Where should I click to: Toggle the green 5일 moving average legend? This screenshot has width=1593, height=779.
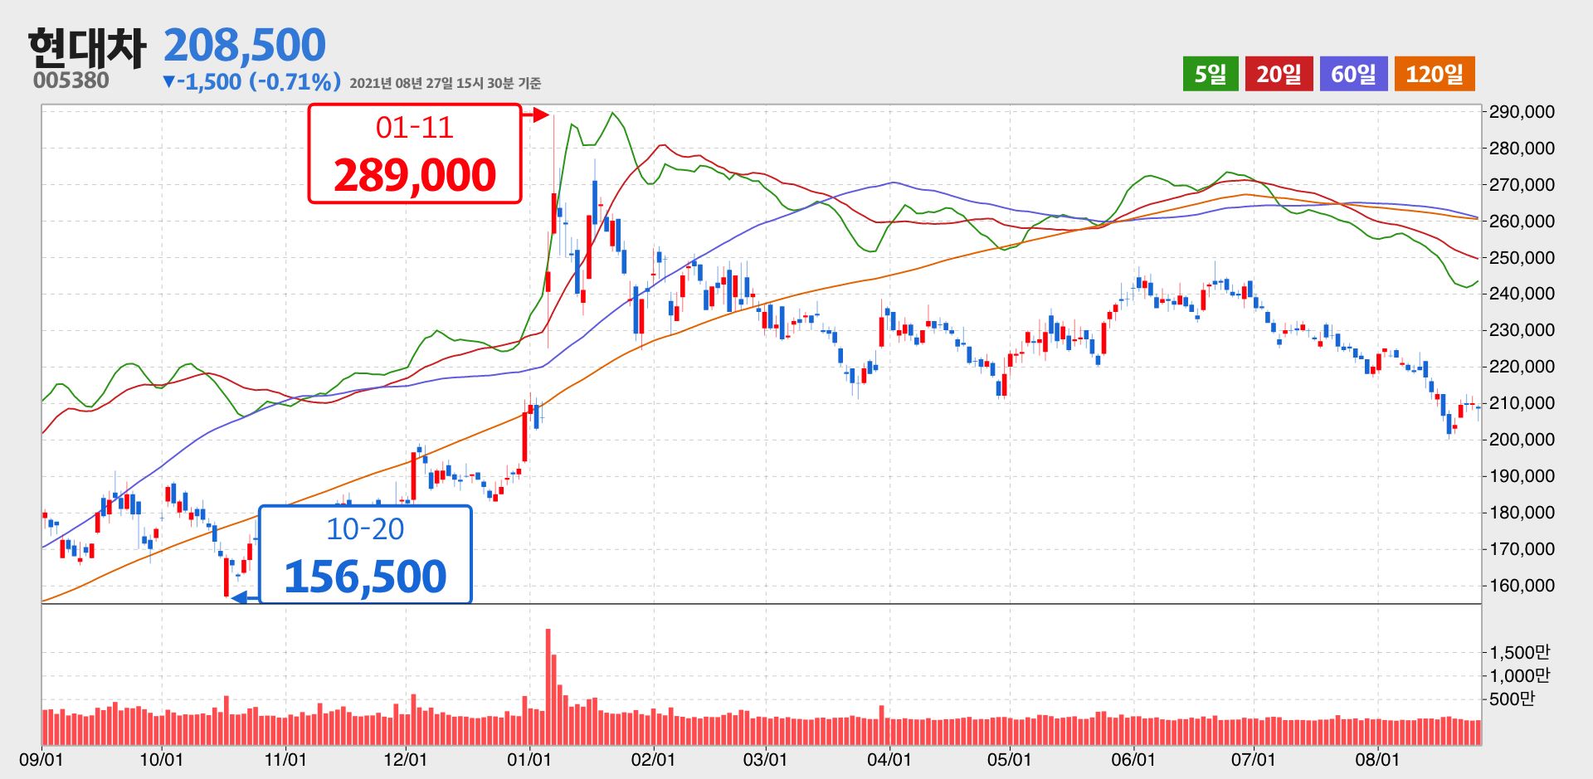pyautogui.click(x=1211, y=74)
